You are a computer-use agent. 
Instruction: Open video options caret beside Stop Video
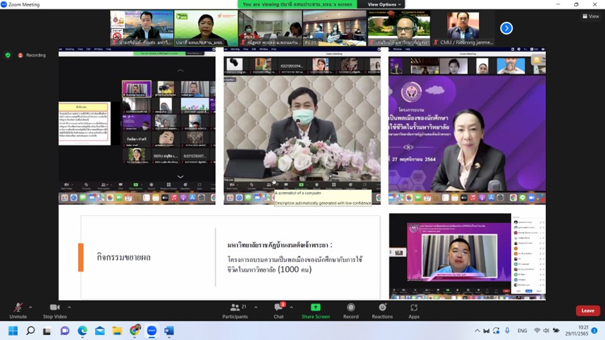click(x=69, y=307)
